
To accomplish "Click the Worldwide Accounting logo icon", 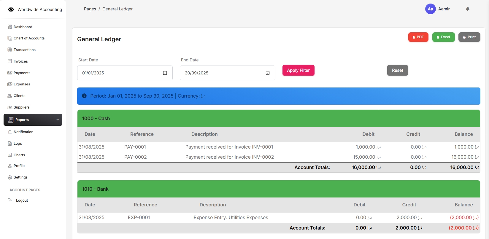I will [x=11, y=9].
